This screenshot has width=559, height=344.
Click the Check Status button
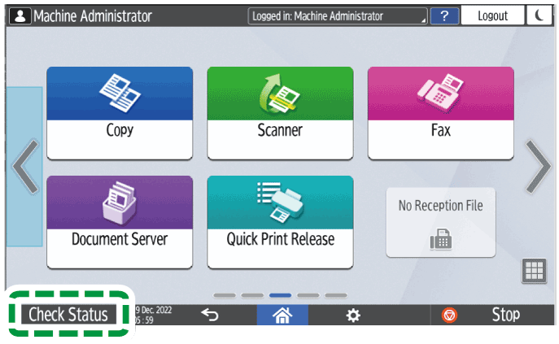point(68,315)
